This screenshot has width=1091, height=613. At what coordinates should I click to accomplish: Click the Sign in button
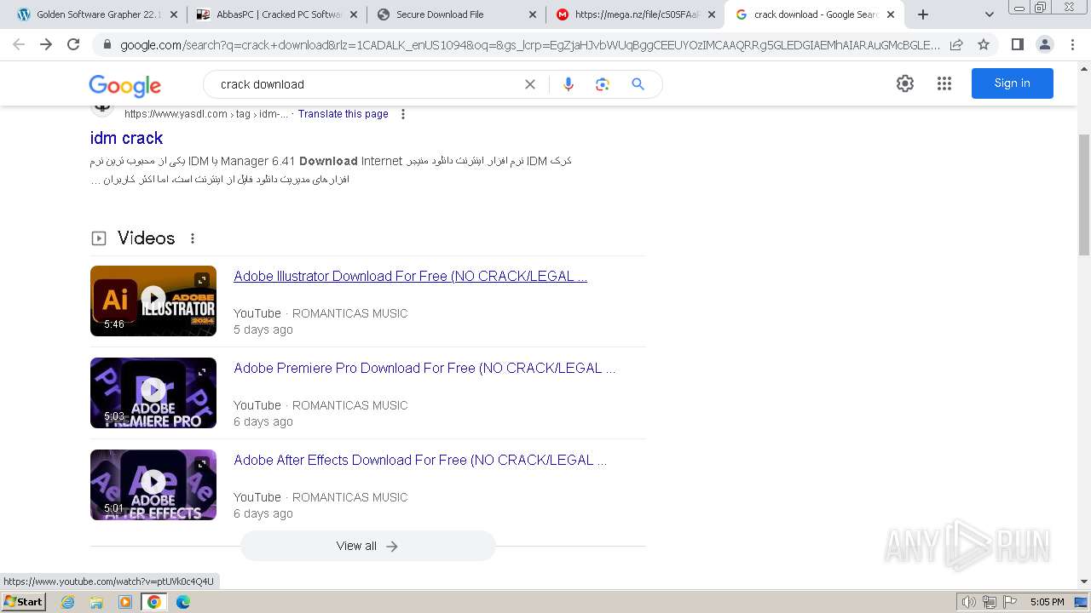(x=1012, y=83)
